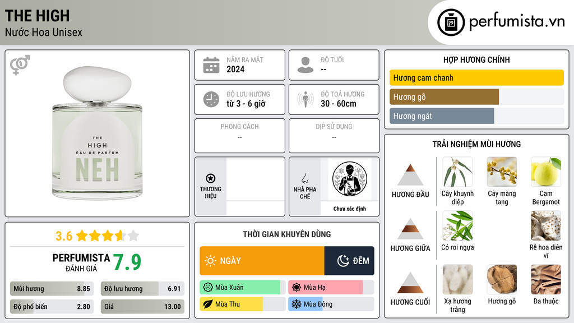Click the star badge icon above Thương hiệu
The image size is (574, 323).
(x=211, y=178)
